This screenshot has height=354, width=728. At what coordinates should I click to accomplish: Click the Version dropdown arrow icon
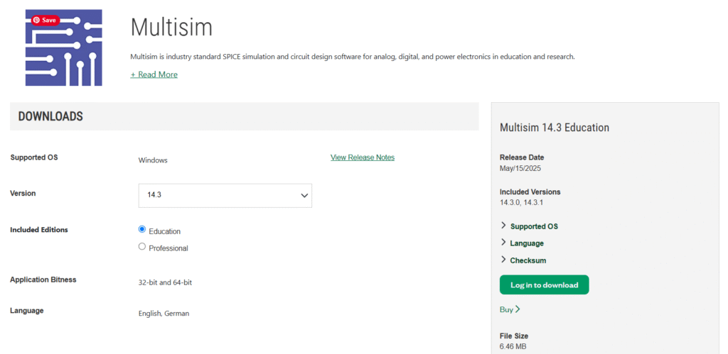click(x=304, y=196)
